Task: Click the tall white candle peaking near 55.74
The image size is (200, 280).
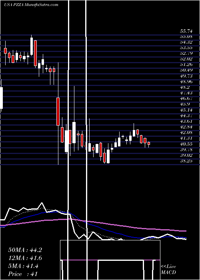Action: 32,46
